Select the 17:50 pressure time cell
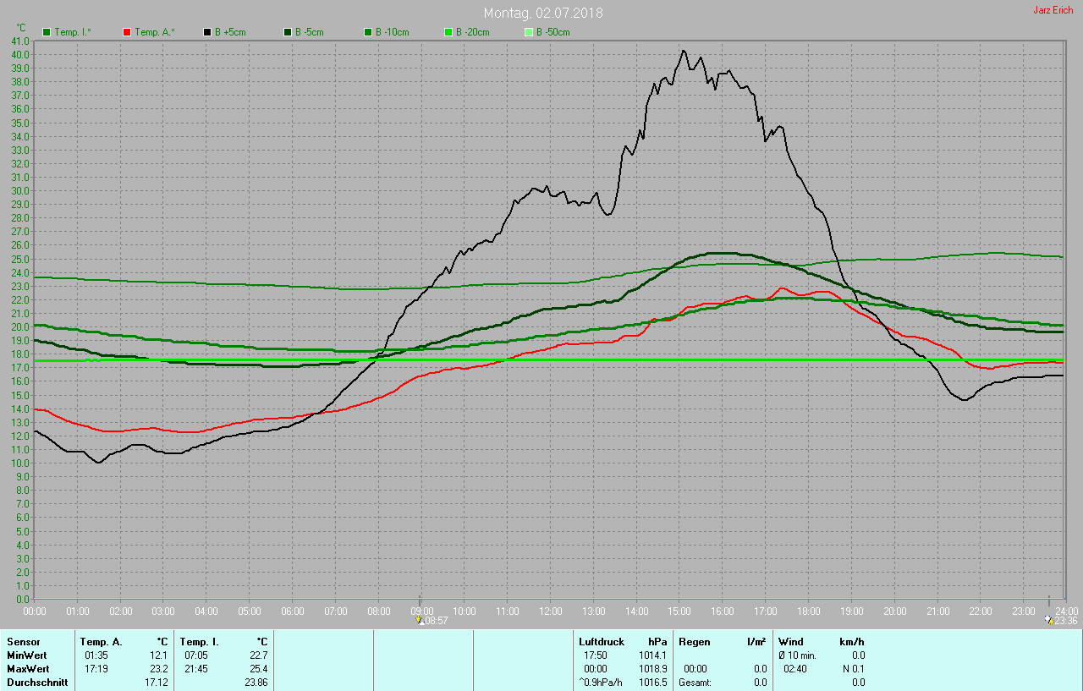The image size is (1083, 691). [x=595, y=655]
